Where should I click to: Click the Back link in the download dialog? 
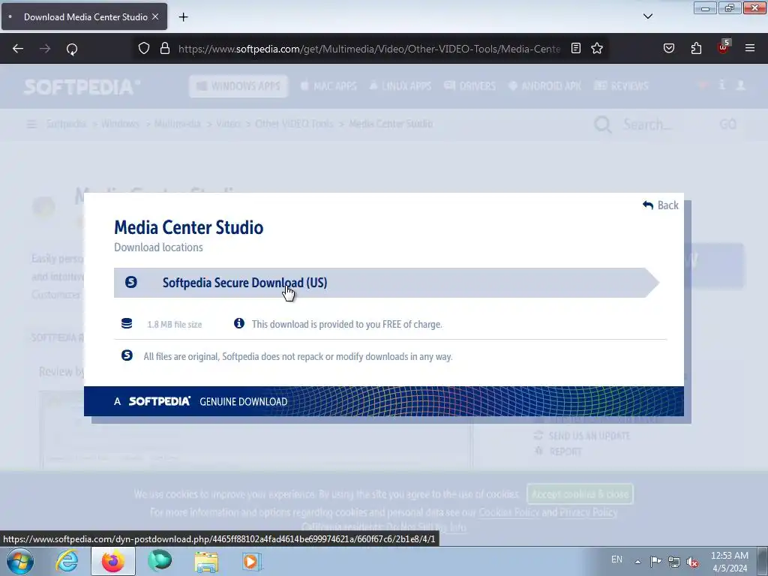tap(660, 205)
